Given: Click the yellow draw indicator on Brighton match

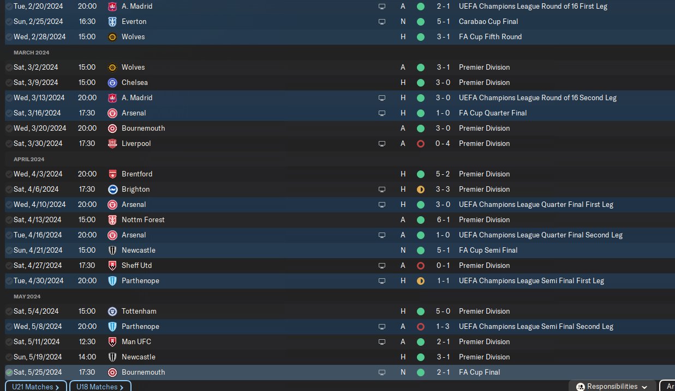Looking at the screenshot, I should (x=420, y=190).
